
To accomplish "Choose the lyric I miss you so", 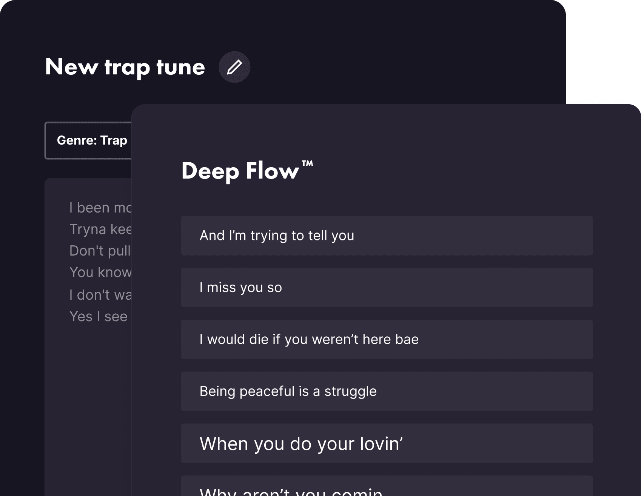I will 386,288.
